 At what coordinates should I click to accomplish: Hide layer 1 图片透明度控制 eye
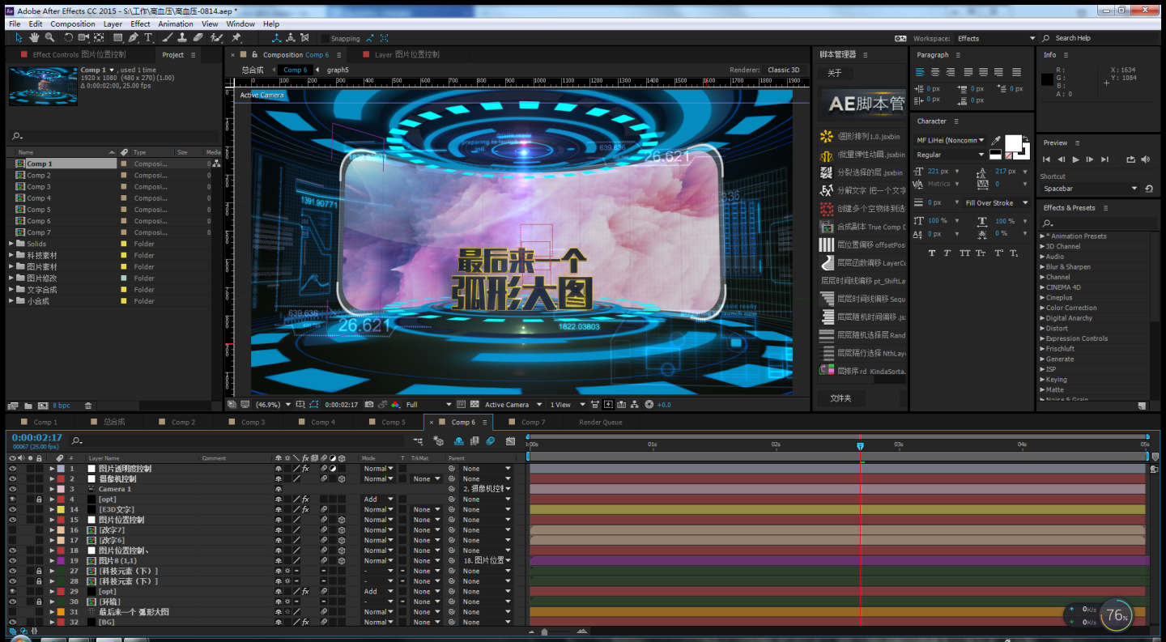[x=12, y=469]
